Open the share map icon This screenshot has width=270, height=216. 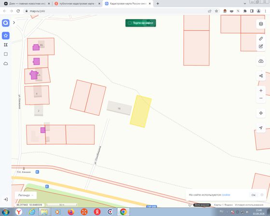pos(261,76)
